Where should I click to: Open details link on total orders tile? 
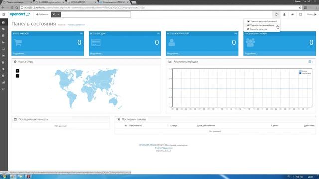19,54
